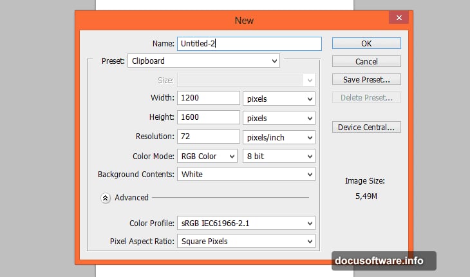470x277 pixels.
Task: Click the OK button
Action: click(x=366, y=43)
